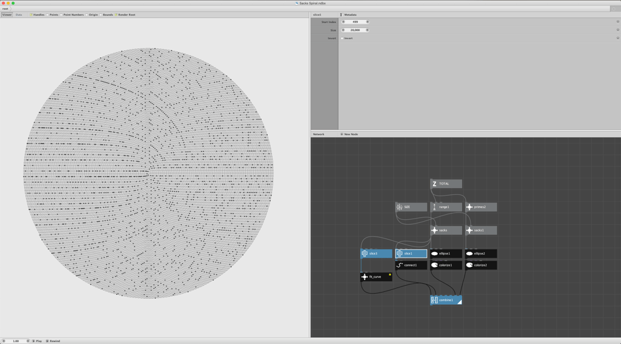Toggle the Handles checkbox
The height and width of the screenshot is (344, 621).
coord(31,15)
